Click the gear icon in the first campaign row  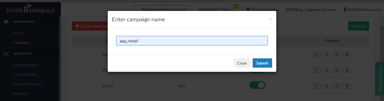coord(347,54)
